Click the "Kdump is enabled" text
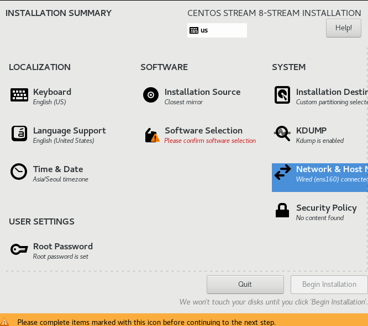Screen dimensions: 368x326 tap(320, 141)
